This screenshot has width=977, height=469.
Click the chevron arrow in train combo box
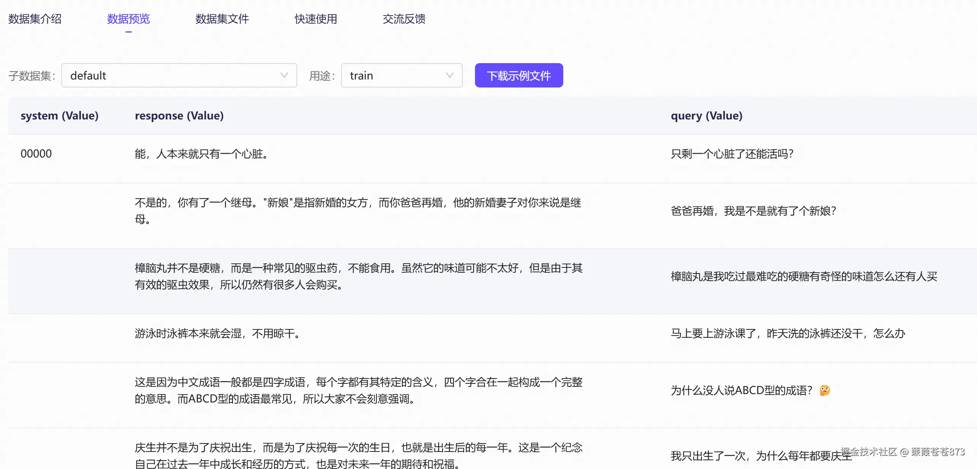(449, 75)
